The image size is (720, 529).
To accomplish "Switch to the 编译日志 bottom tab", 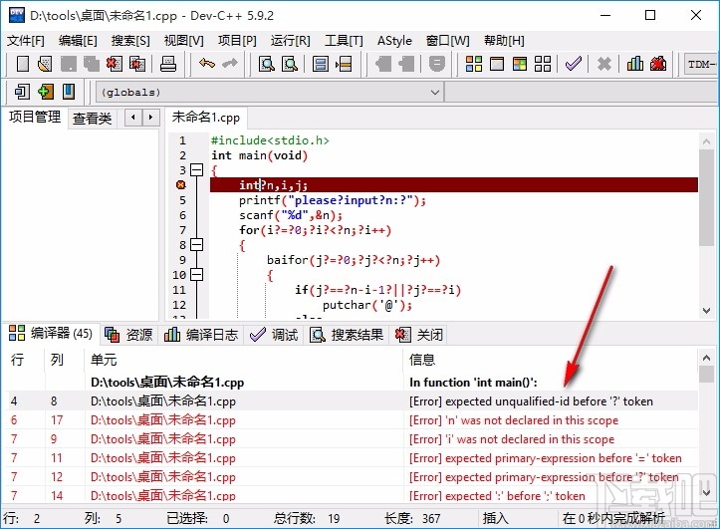I will pyautogui.click(x=201, y=335).
